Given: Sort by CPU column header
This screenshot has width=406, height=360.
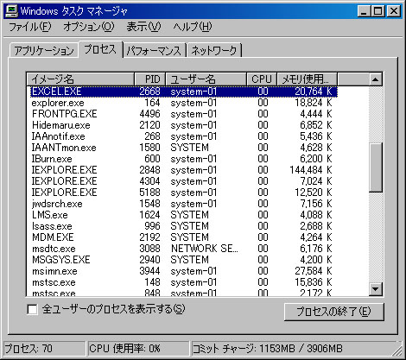Looking at the screenshot, I should pyautogui.click(x=262, y=79).
